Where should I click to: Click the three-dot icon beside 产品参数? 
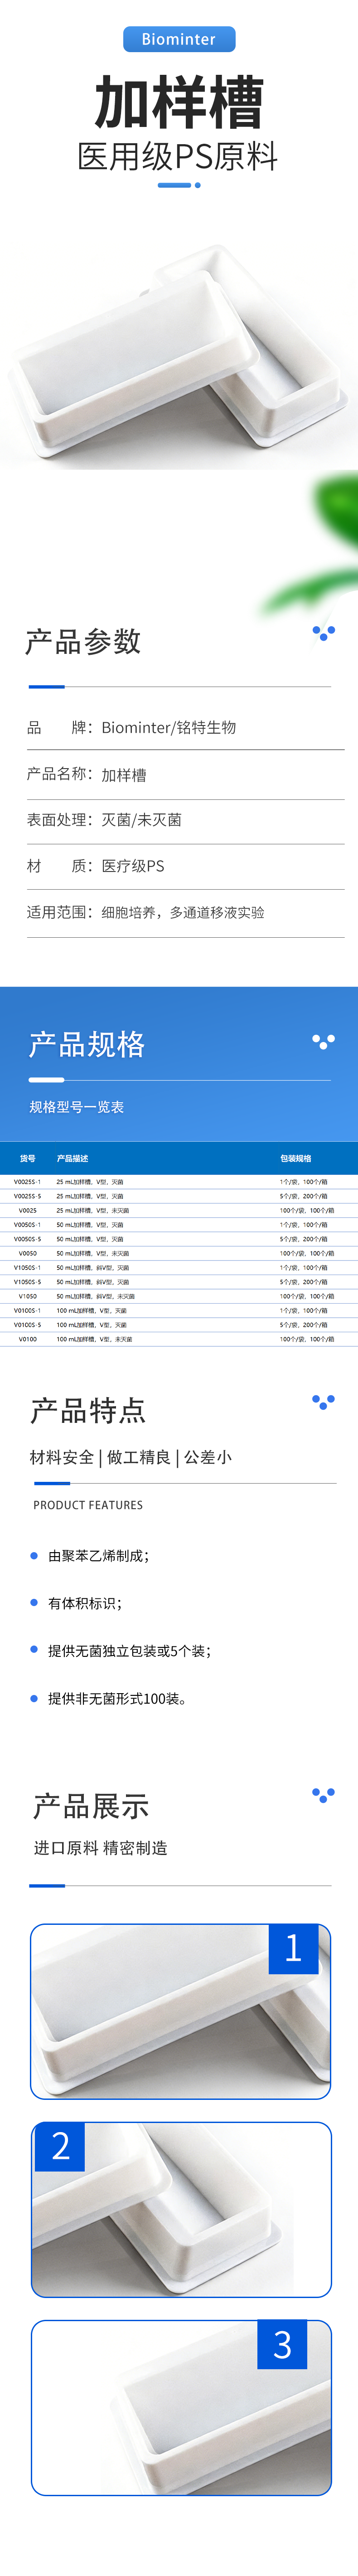[323, 632]
